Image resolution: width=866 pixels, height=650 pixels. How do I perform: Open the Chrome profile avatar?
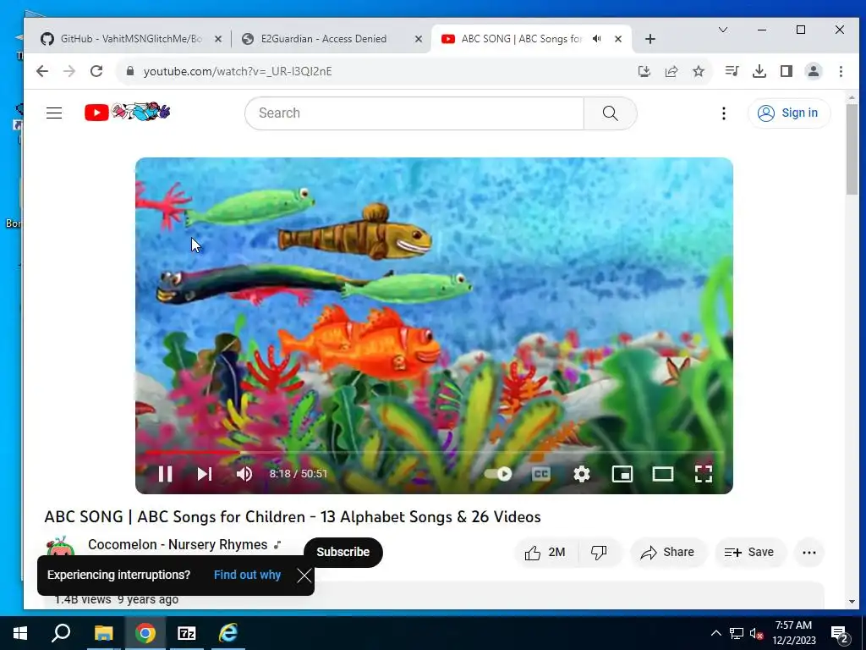(x=814, y=71)
